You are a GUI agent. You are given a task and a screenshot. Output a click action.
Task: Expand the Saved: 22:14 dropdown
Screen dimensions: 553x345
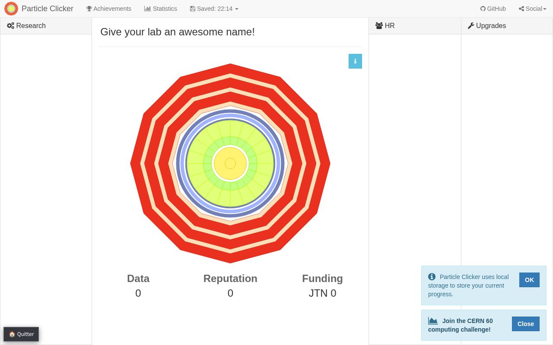pyautogui.click(x=214, y=9)
